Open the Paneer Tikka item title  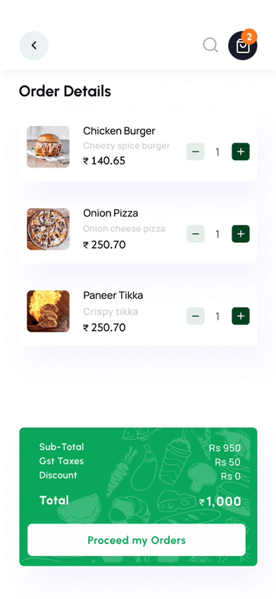coord(113,295)
